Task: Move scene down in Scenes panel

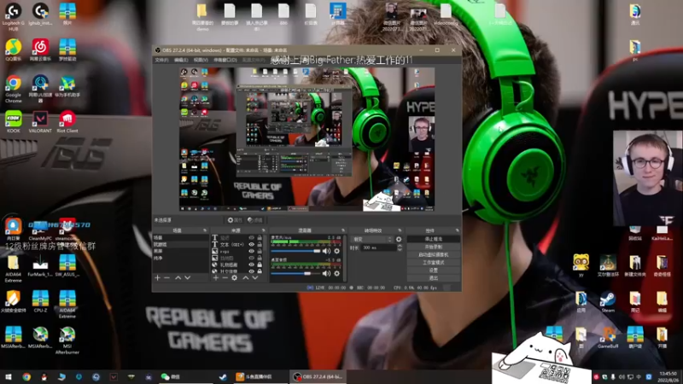Action: pyautogui.click(x=187, y=278)
